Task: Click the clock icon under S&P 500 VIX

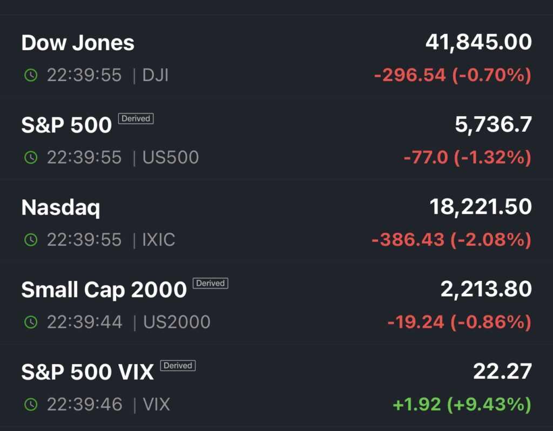Action: click(31, 404)
